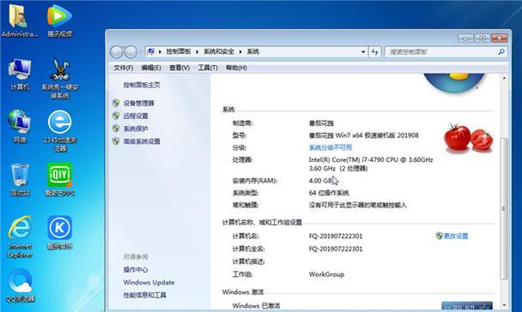Go to 控制面板主页 link
Viewport: 522px width, 312px height.
[x=142, y=85]
